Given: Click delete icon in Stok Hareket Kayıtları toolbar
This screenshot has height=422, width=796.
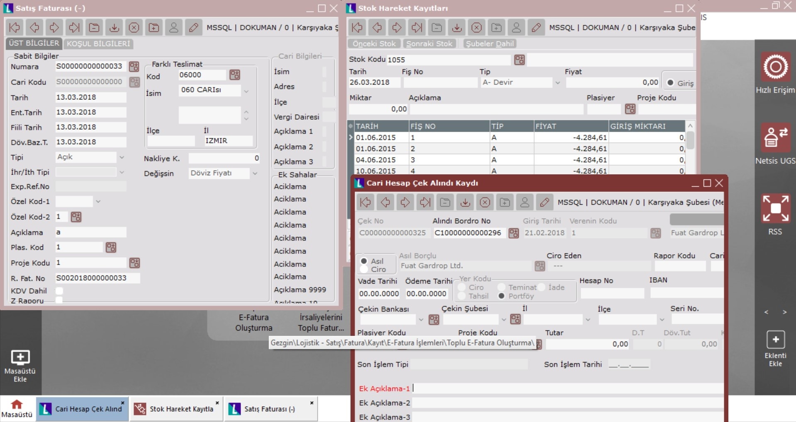Looking at the screenshot, I should tap(477, 28).
